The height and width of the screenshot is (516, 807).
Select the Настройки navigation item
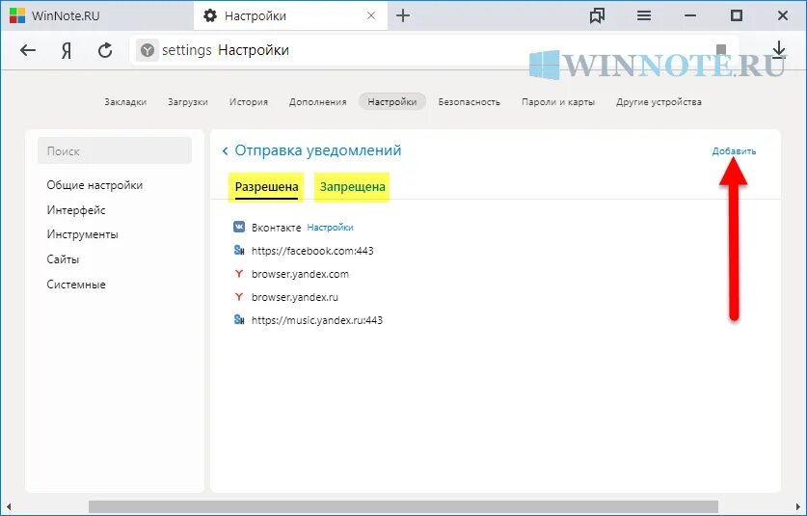pos(392,102)
